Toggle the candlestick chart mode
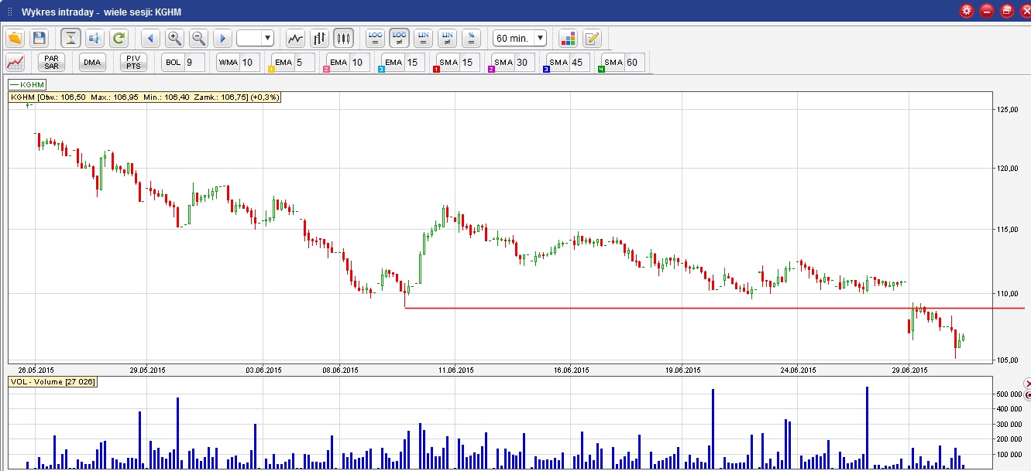1031x471 pixels. pyautogui.click(x=343, y=38)
